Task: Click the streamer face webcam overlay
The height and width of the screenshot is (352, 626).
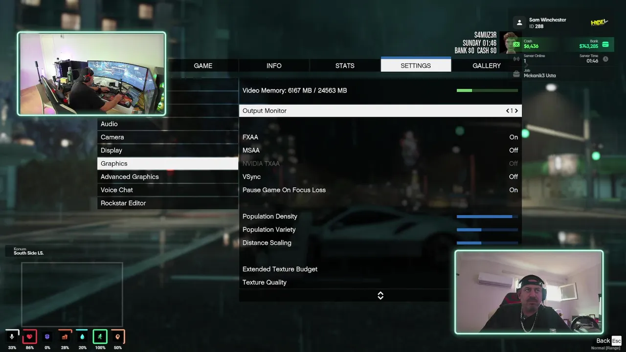Action: pos(529,292)
